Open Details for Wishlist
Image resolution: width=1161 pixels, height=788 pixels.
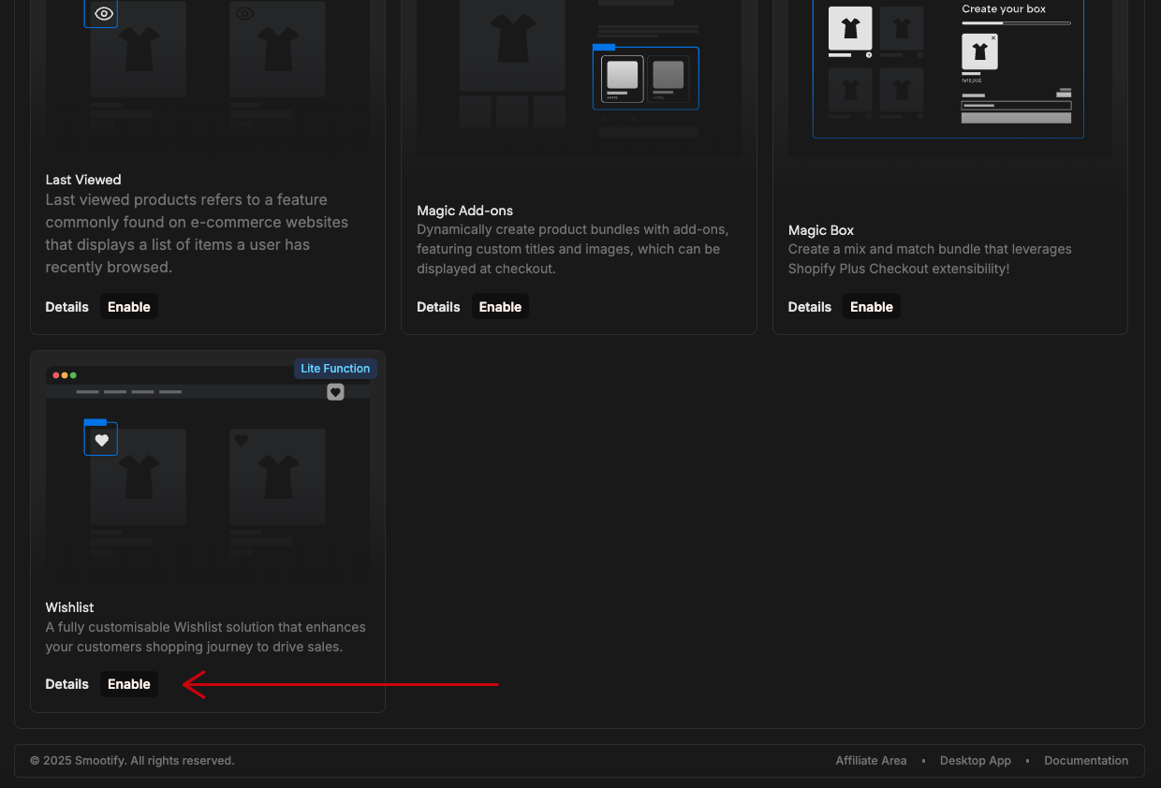pyautogui.click(x=67, y=684)
